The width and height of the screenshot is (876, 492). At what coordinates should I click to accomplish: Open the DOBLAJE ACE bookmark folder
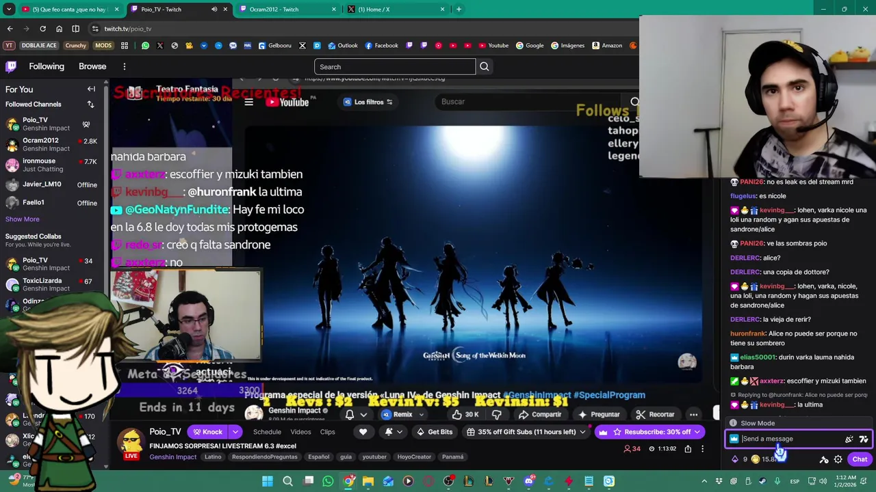click(x=39, y=45)
